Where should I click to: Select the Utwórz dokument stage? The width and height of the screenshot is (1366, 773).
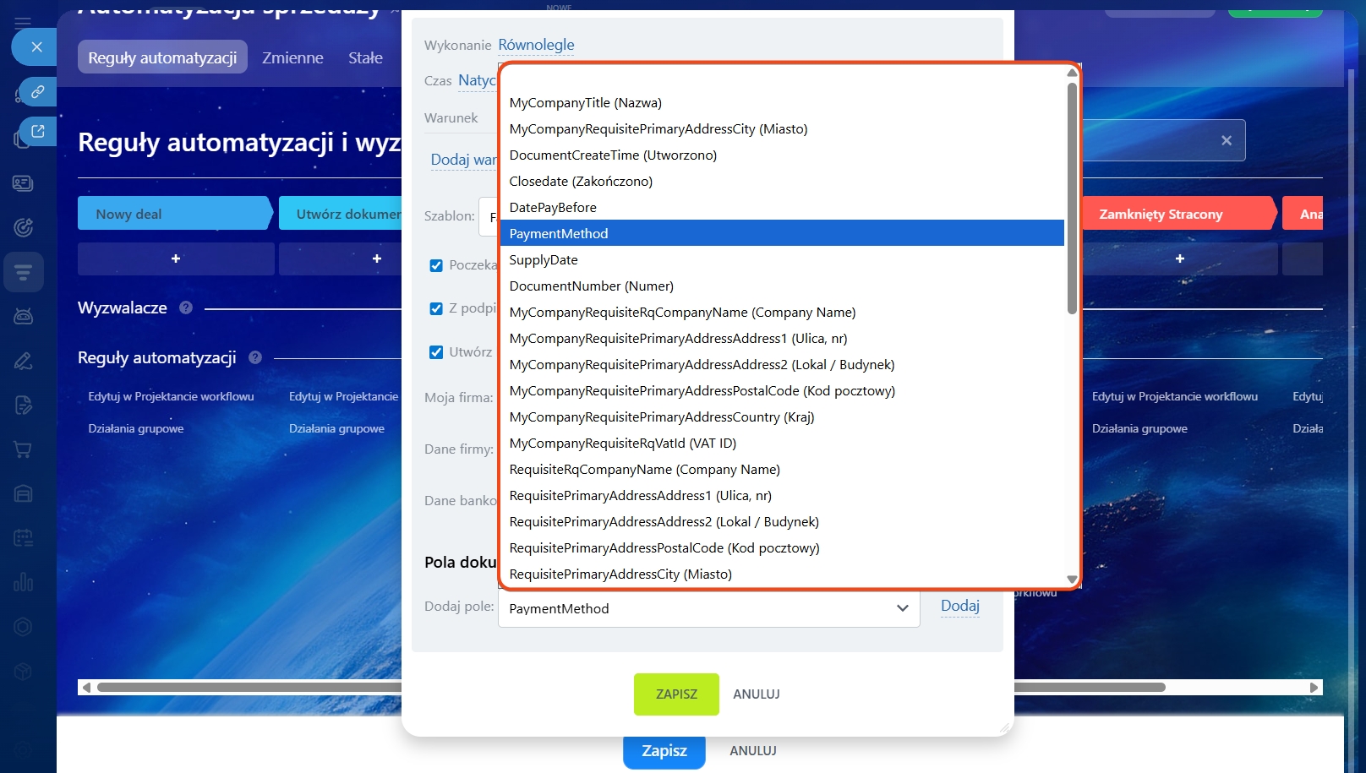pos(341,214)
